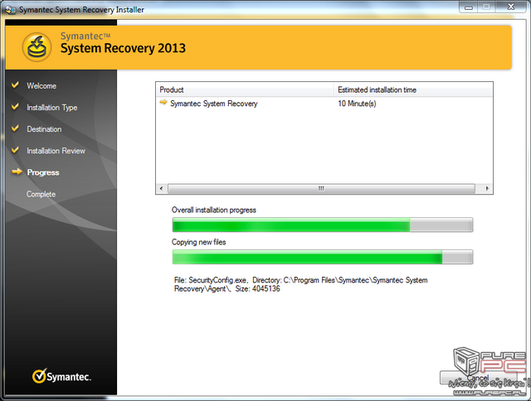Click the installer title bar icon
Screen dimensions: 531x401
(11, 9)
